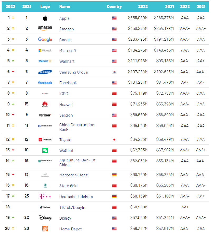Click the Toyota logo
This screenshot has height=233, width=211.
[45, 139]
